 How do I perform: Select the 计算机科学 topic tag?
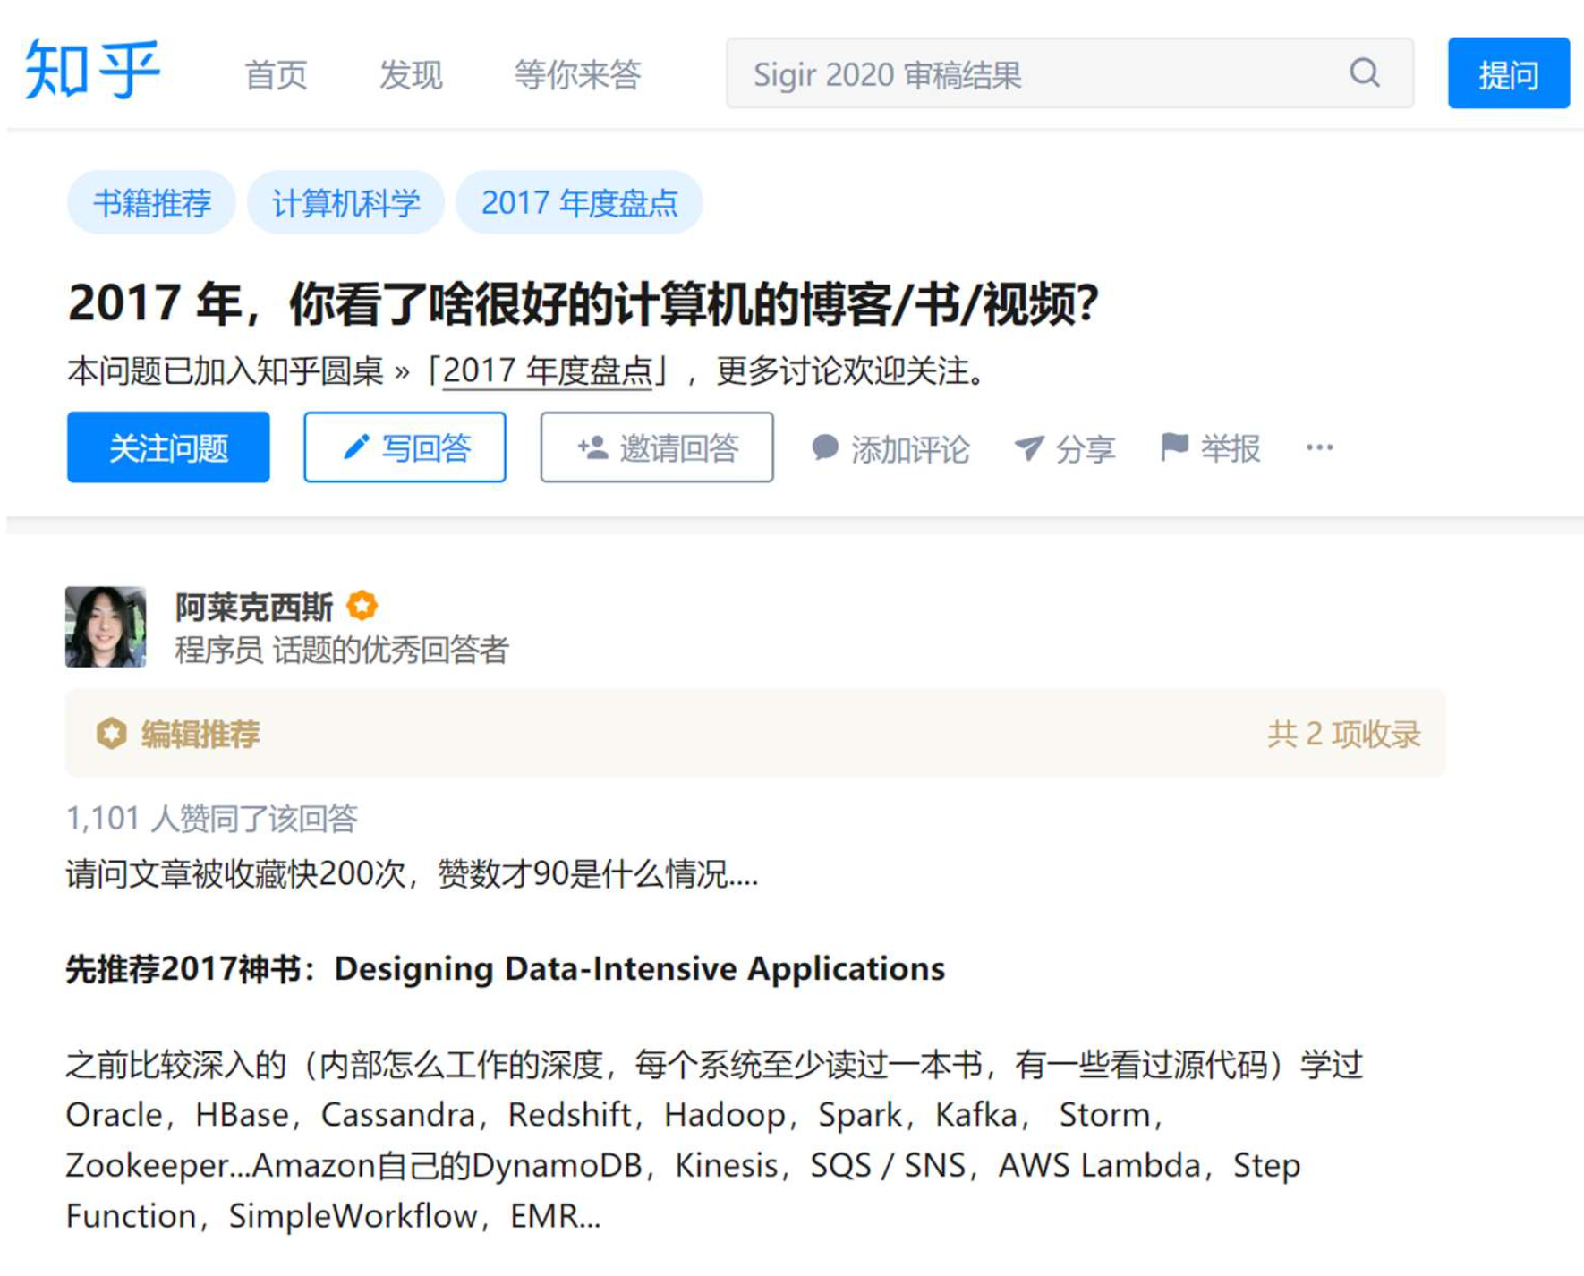point(345,203)
